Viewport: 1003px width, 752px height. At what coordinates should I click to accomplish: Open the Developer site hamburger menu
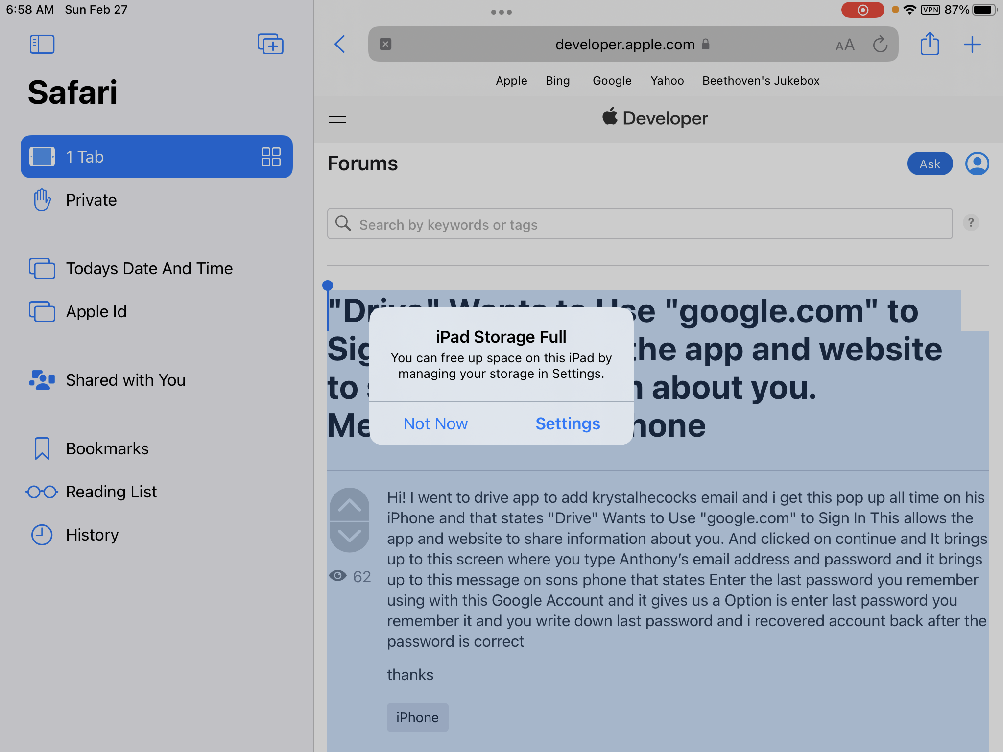click(337, 118)
